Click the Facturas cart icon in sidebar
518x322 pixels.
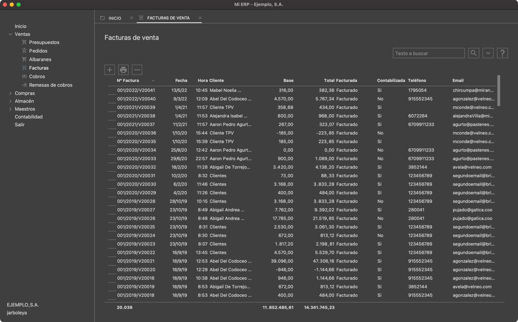[x=24, y=68]
